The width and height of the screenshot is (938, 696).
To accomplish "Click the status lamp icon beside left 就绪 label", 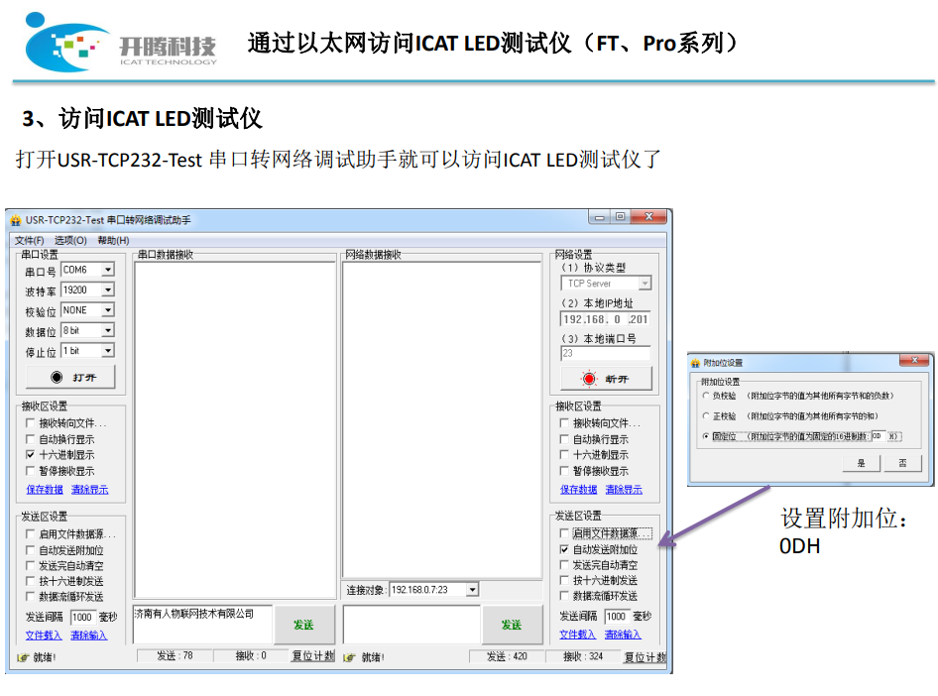I will coord(22,655).
